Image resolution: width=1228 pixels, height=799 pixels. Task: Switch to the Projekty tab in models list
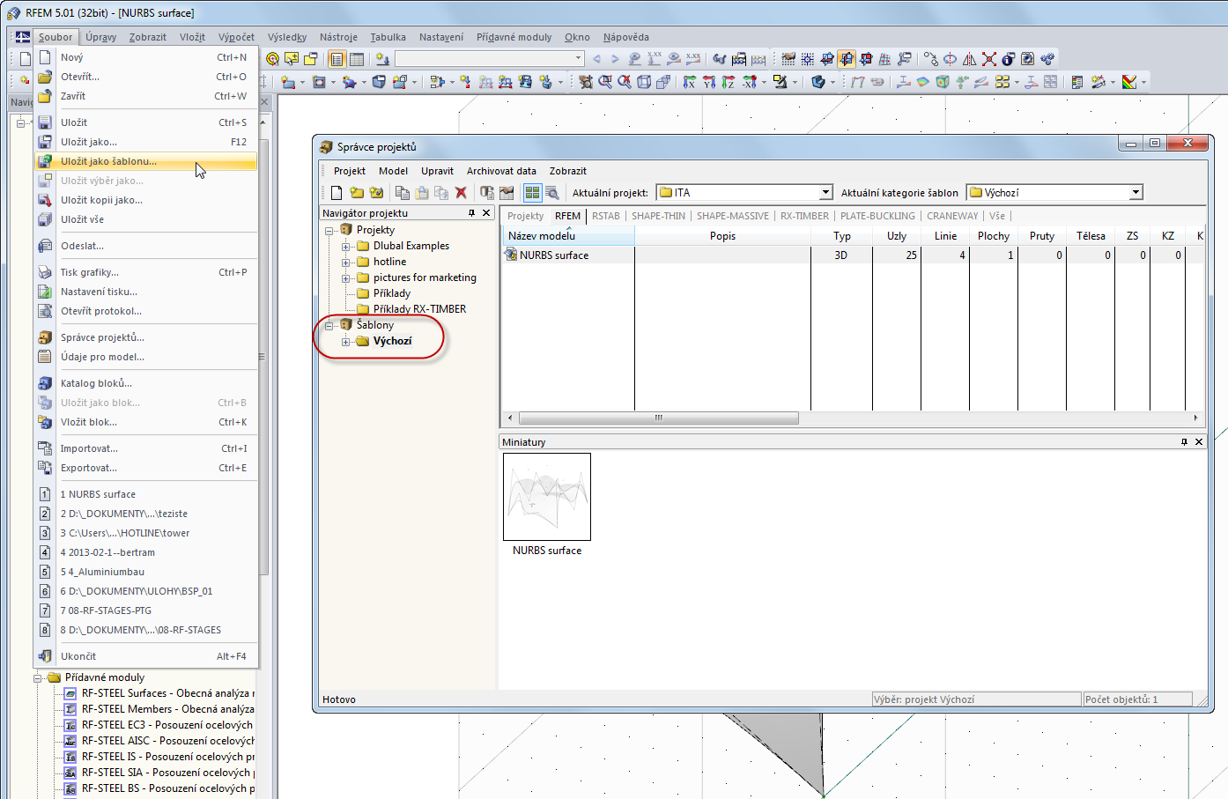pyautogui.click(x=526, y=216)
